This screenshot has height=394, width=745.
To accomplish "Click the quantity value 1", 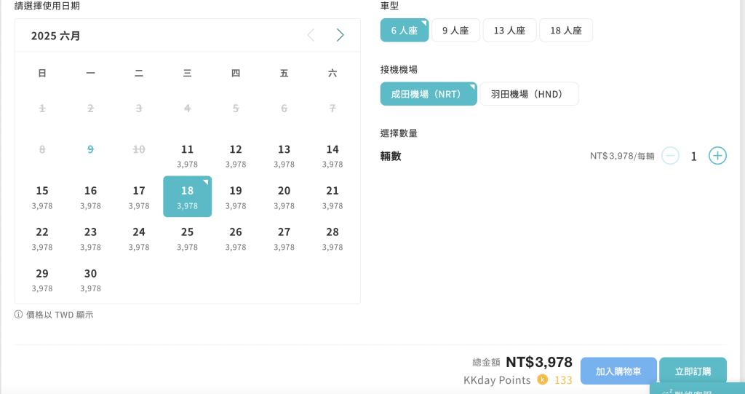I will tap(693, 157).
